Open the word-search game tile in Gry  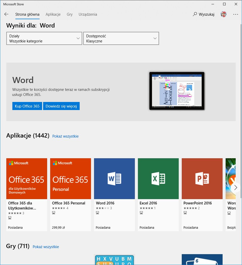(114, 260)
